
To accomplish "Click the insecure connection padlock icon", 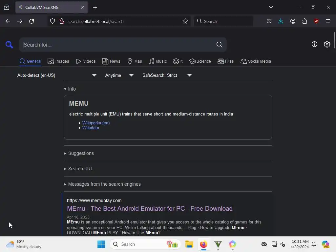I will pyautogui.click(x=62, y=21).
